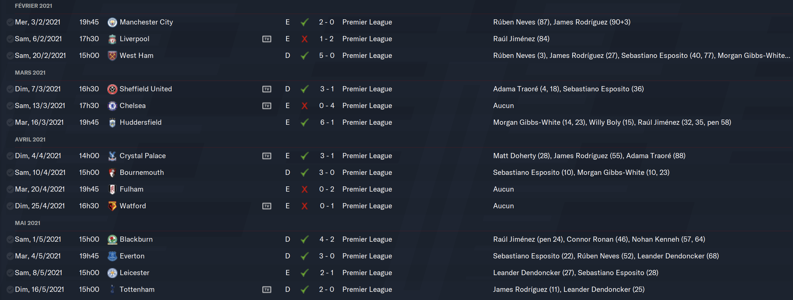The width and height of the screenshot is (793, 300).
Task: Click the TV broadcast icon on the Liverpool match
Action: [267, 39]
